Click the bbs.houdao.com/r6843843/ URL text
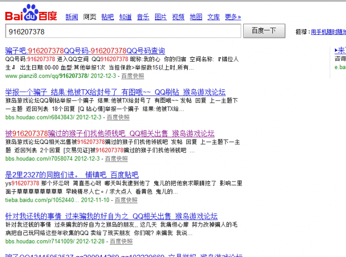The width and height of the screenshot is (346, 257). [x=40, y=117]
